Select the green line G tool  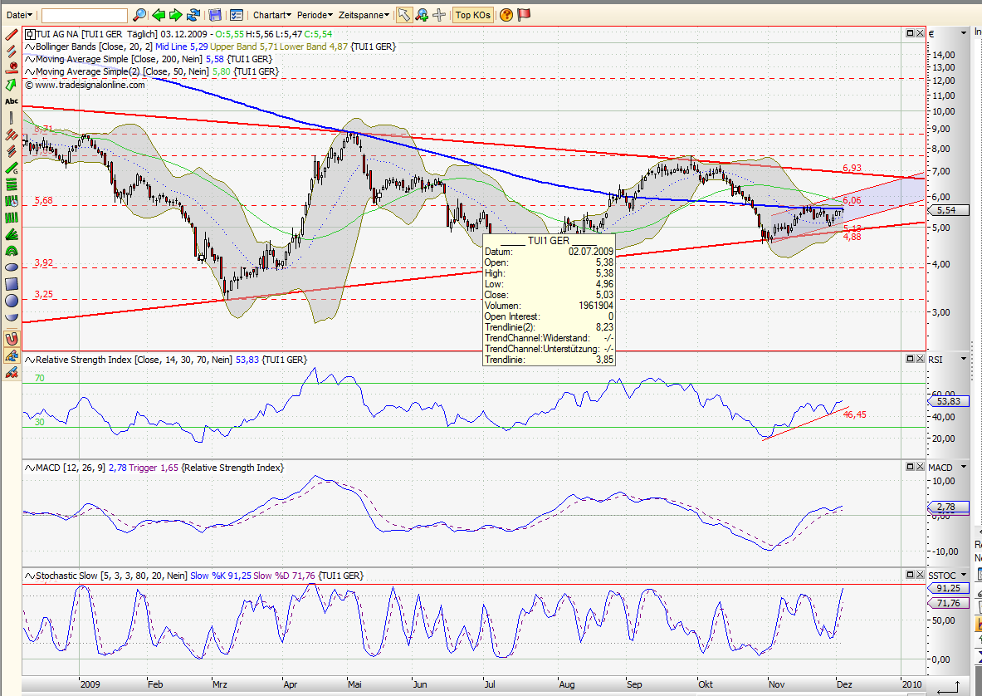[x=12, y=168]
